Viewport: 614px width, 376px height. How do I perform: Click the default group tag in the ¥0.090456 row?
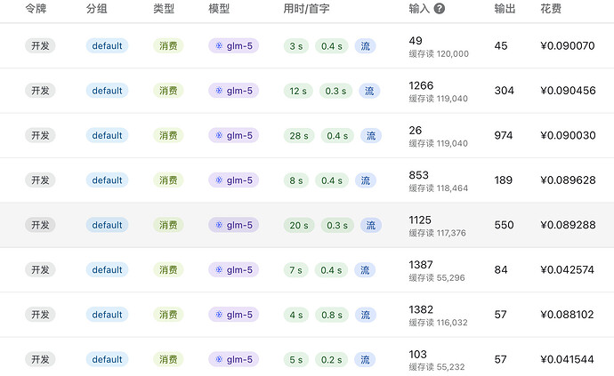point(107,91)
